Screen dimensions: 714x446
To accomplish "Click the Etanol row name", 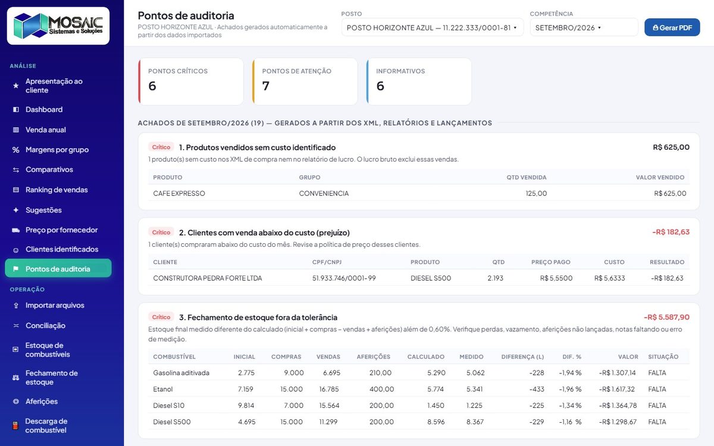I will click(163, 390).
